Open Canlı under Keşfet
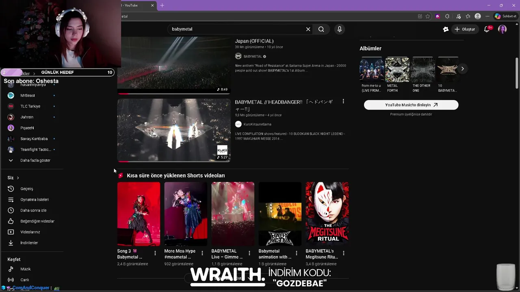The image size is (520, 292). tap(32, 280)
